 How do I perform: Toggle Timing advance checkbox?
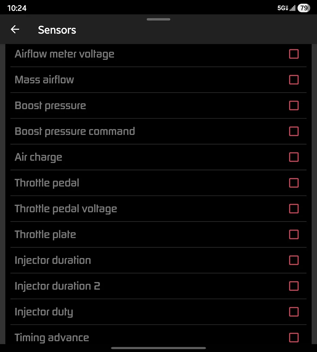click(294, 337)
